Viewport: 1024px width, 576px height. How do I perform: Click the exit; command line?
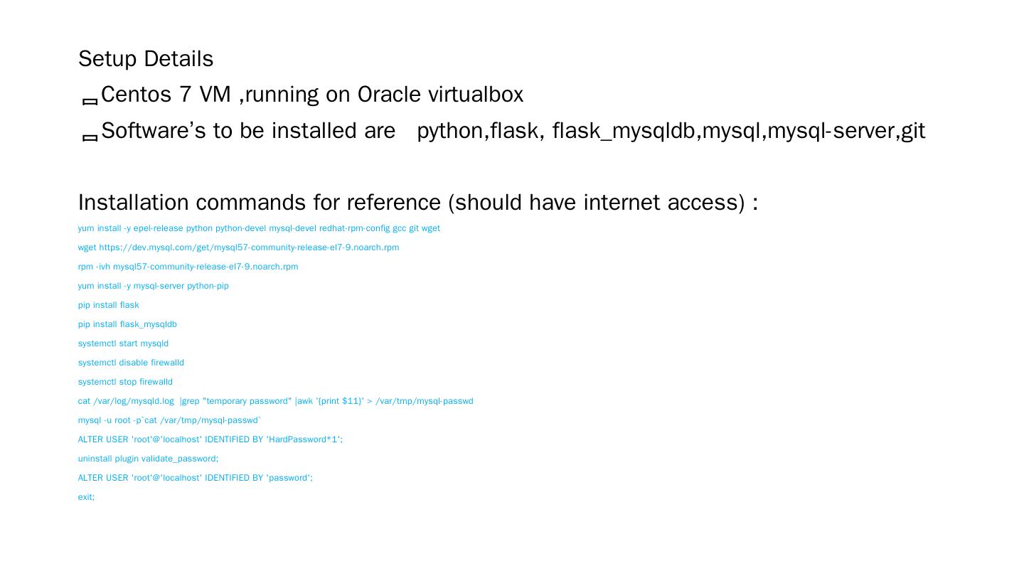(x=86, y=497)
